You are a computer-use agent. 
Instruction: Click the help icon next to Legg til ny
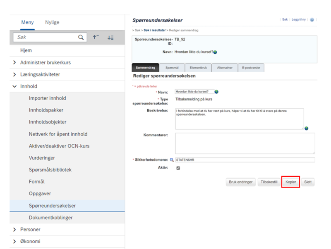coord(312,19)
